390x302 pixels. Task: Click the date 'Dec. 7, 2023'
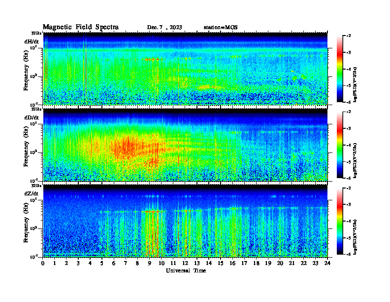pos(164,28)
